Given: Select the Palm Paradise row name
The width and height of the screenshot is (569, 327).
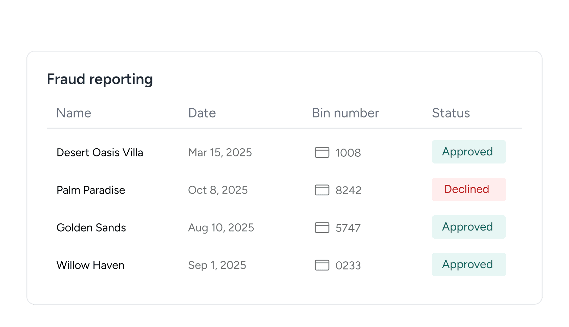Looking at the screenshot, I should (x=90, y=190).
